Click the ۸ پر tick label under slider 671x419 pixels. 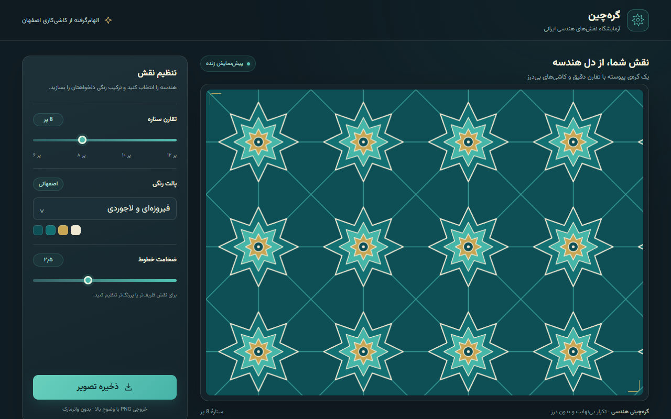point(82,156)
